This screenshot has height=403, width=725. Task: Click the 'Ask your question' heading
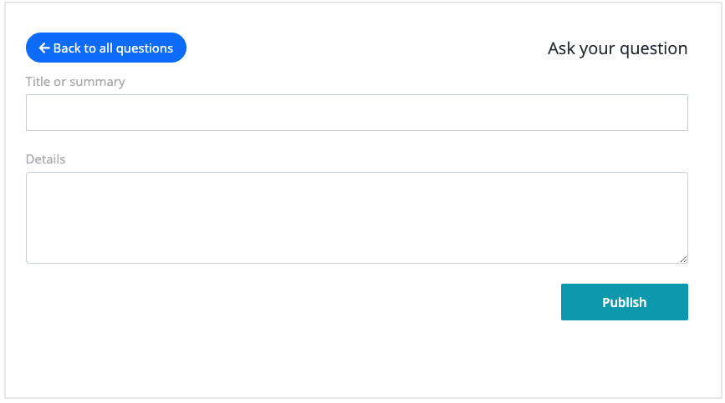(x=617, y=48)
